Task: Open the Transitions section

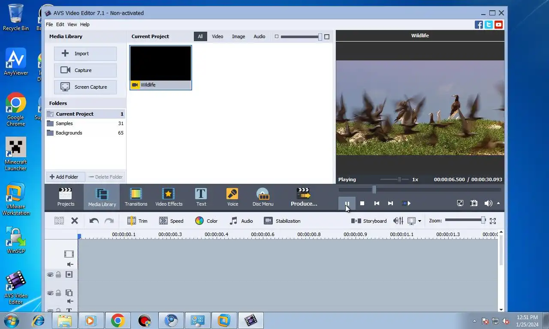Action: (136, 197)
